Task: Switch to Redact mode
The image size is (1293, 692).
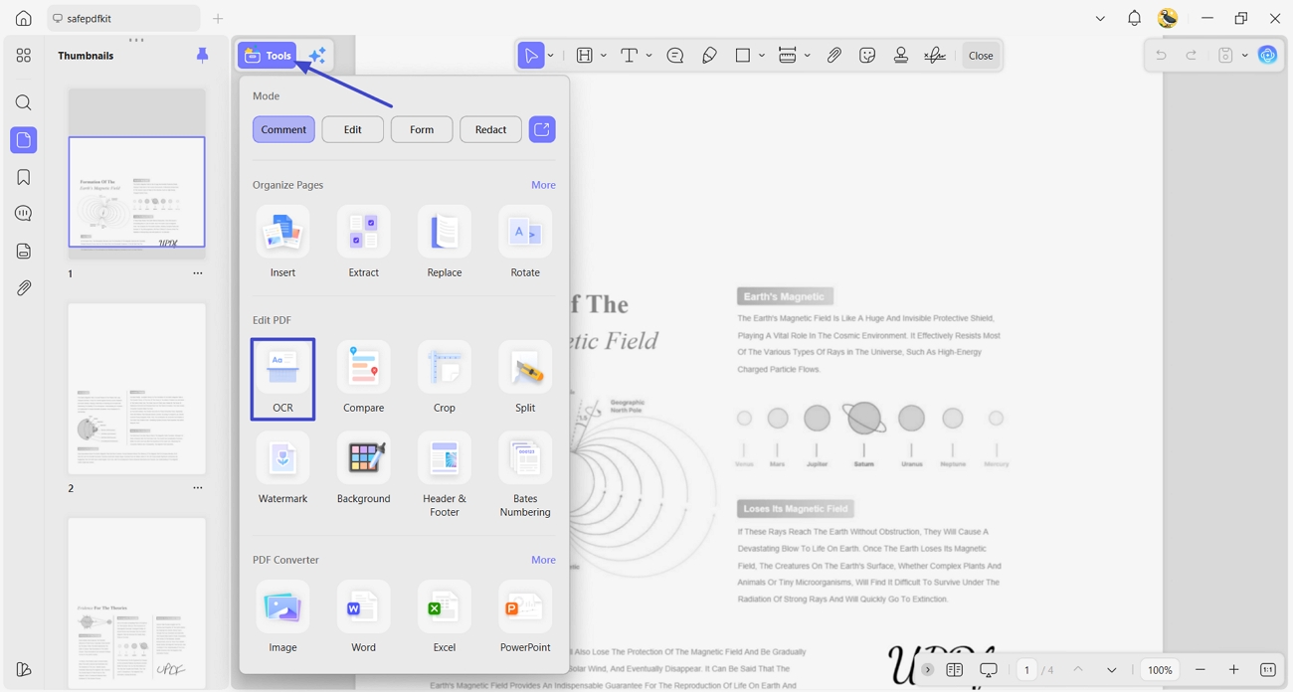Action: [x=490, y=129]
